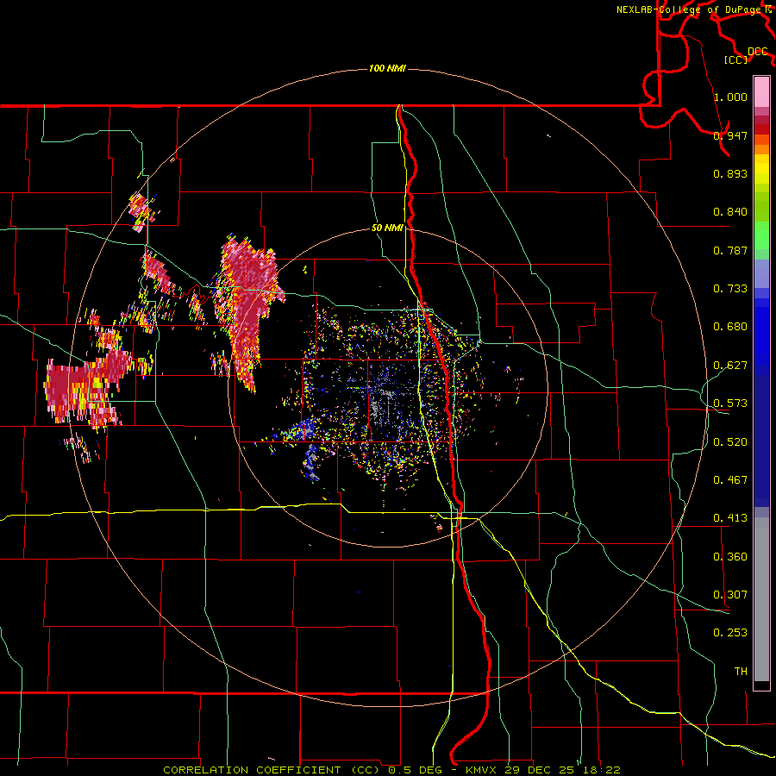Click the DCC [CC] product label
This screenshot has height=776, width=776.
(748, 55)
